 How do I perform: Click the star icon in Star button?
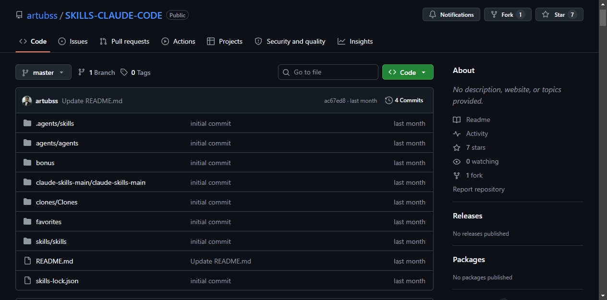(x=546, y=15)
